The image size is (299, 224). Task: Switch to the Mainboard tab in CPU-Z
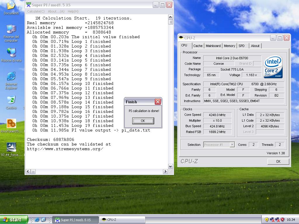pos(213,46)
